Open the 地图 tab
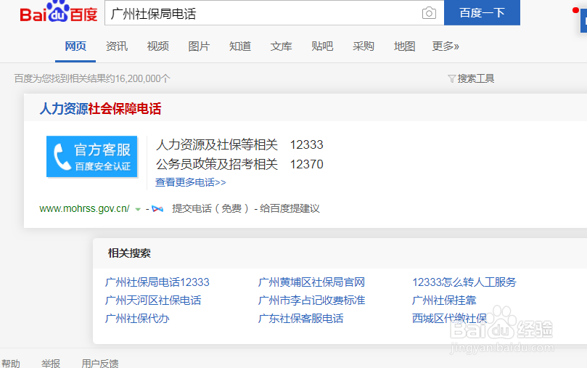The height and width of the screenshot is (368, 587). [x=405, y=46]
